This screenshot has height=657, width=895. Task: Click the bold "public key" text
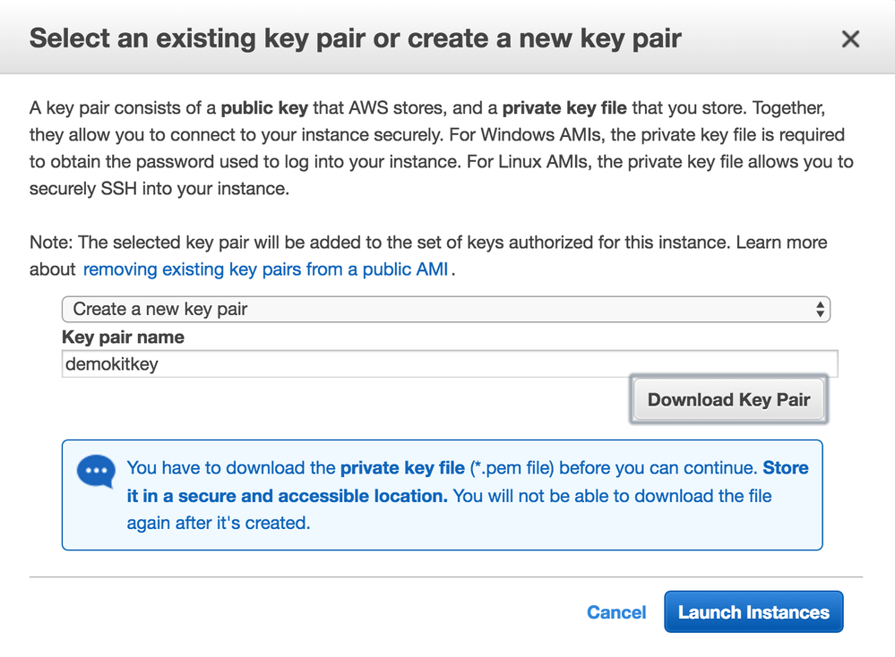(x=264, y=108)
